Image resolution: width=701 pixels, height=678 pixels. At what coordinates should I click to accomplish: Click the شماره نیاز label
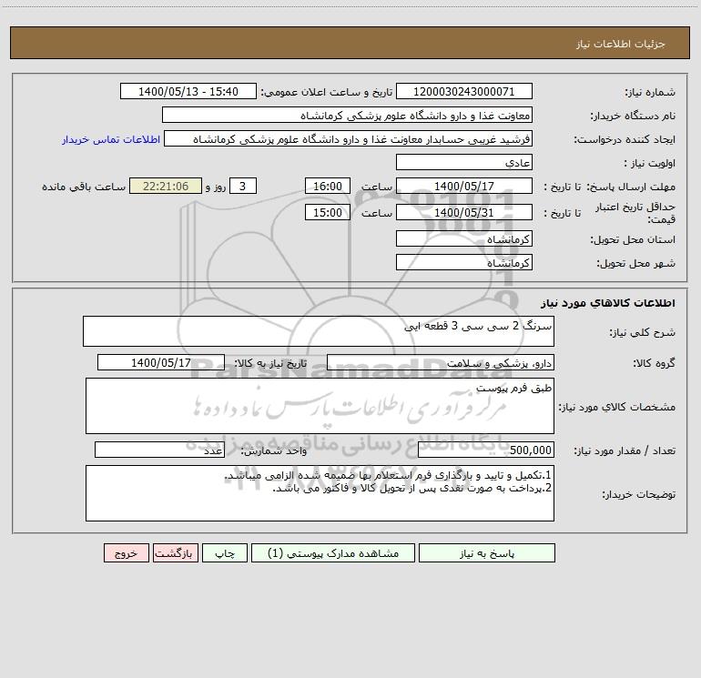tap(650, 92)
